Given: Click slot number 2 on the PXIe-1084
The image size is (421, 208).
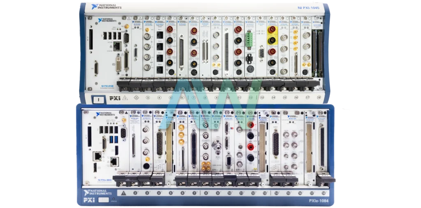Looking at the screenshot, I should (x=135, y=193).
